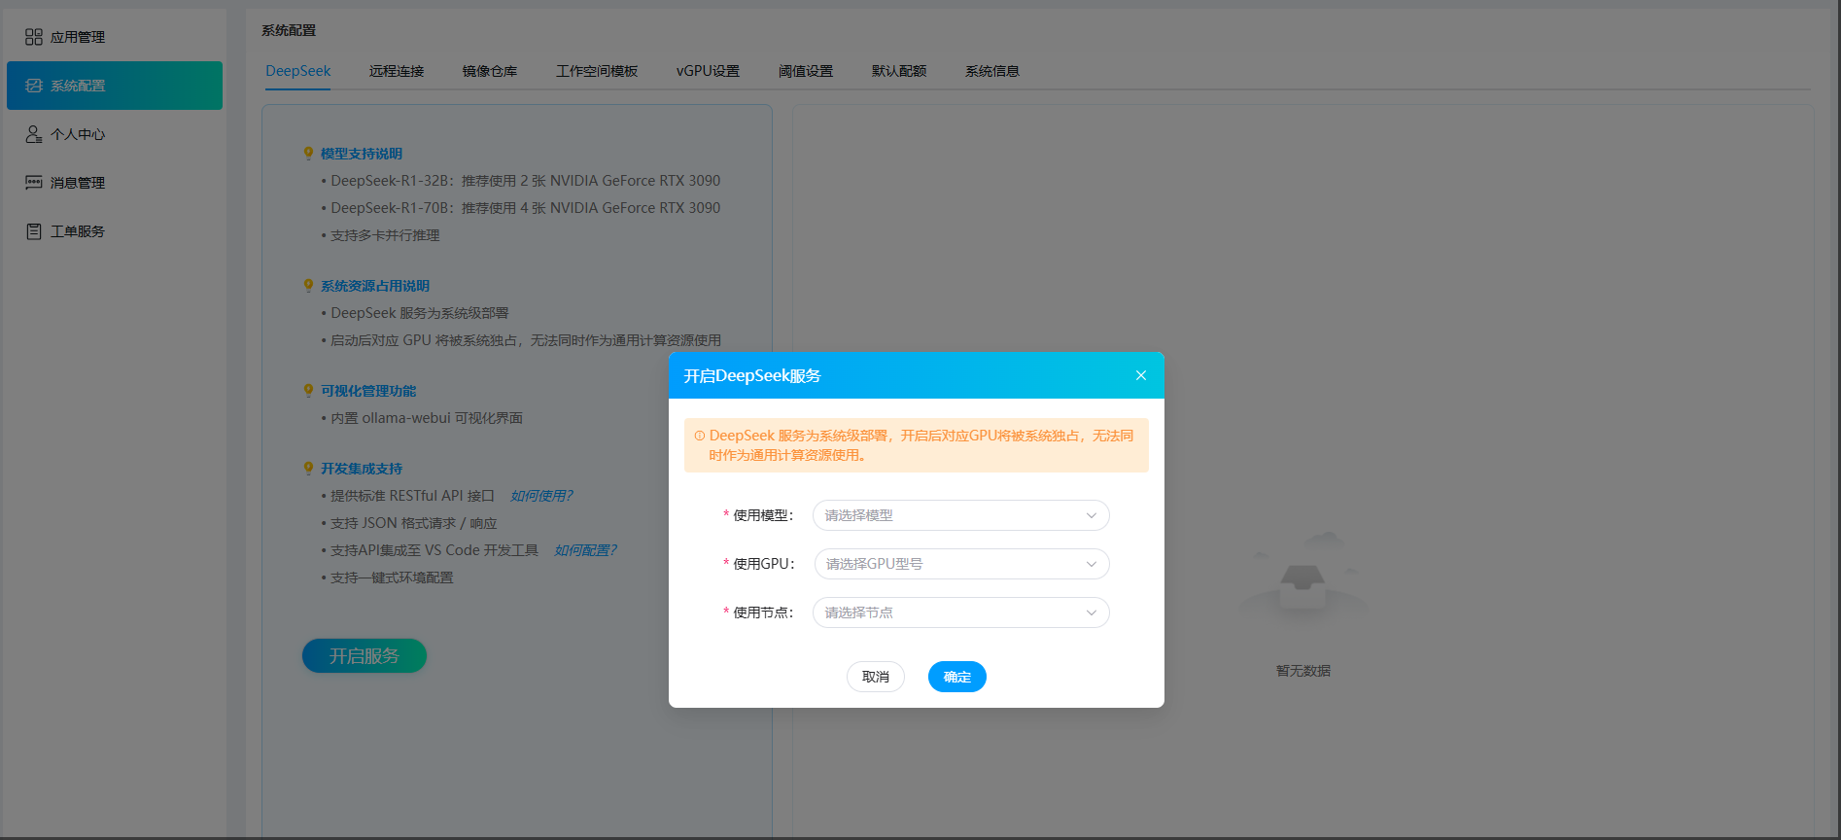The height and width of the screenshot is (840, 1841).
Task: Open 应用管理 in the sidebar
Action: pyautogui.click(x=115, y=37)
